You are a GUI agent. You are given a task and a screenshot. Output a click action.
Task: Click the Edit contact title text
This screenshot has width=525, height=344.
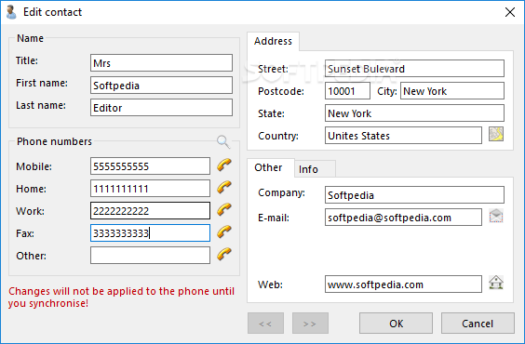52,12
